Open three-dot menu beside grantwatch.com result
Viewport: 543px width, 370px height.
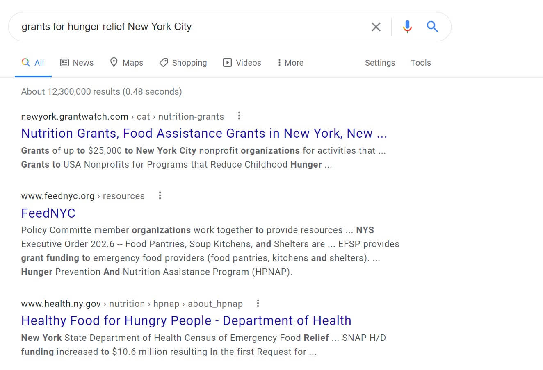pyautogui.click(x=239, y=116)
